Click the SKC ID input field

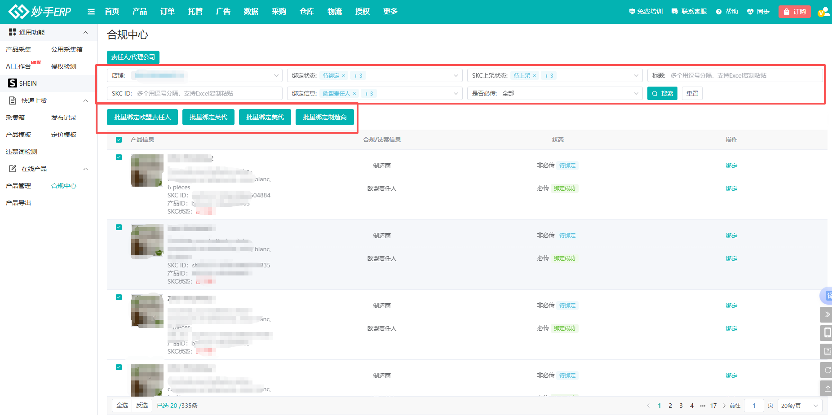[x=207, y=93]
